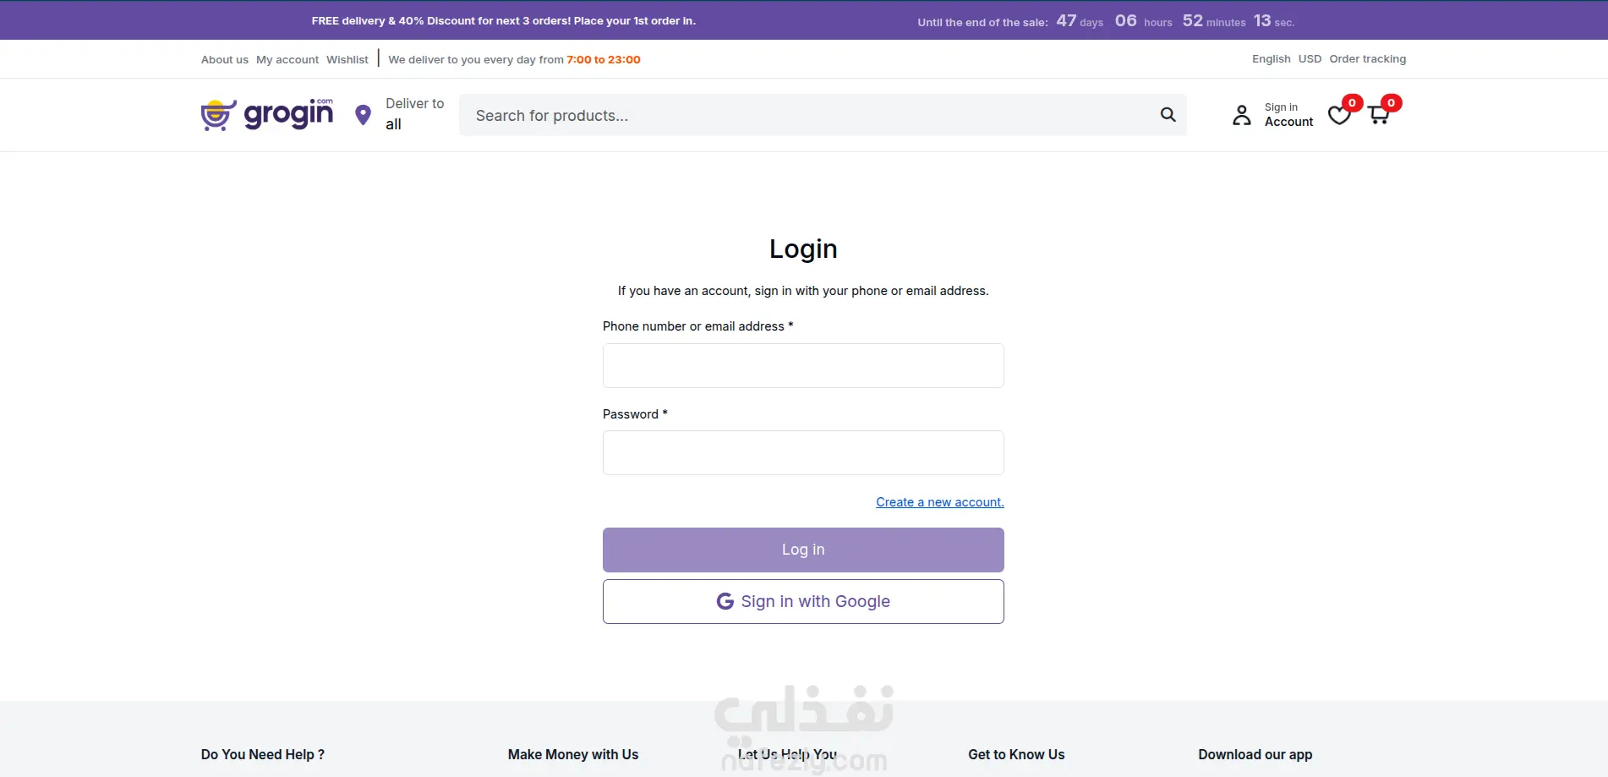Open the wishlist heart icon
1608x777 pixels.
coord(1339,115)
